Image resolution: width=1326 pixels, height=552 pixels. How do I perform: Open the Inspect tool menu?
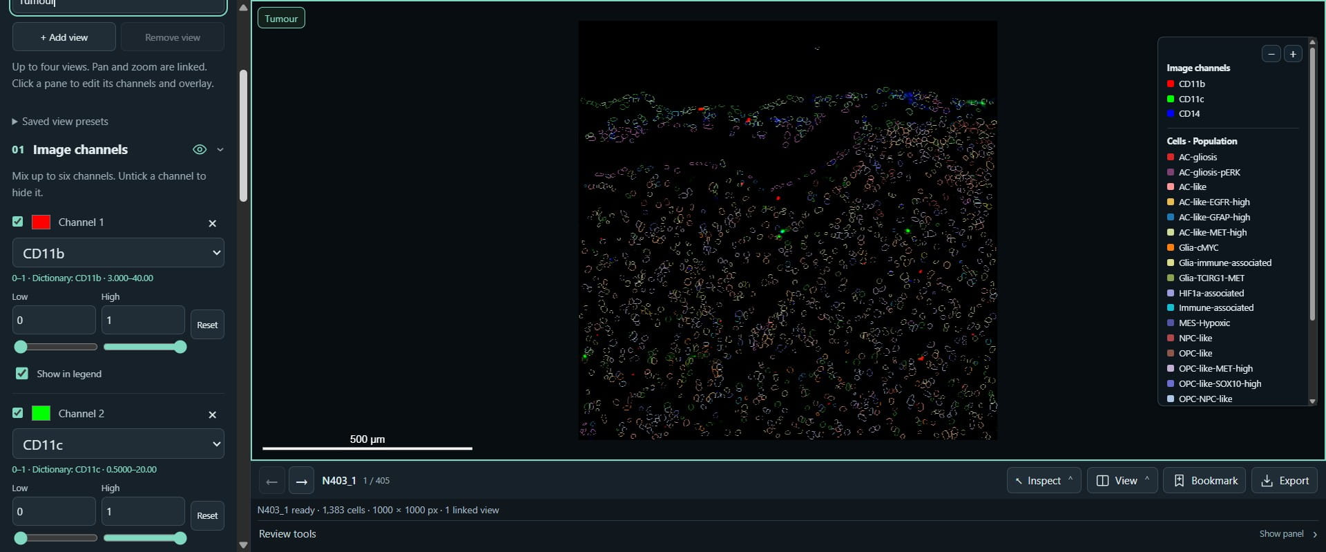click(1044, 481)
